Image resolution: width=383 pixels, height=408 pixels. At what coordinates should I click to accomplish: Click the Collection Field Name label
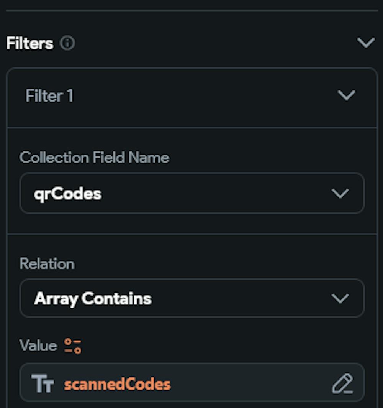[94, 158]
